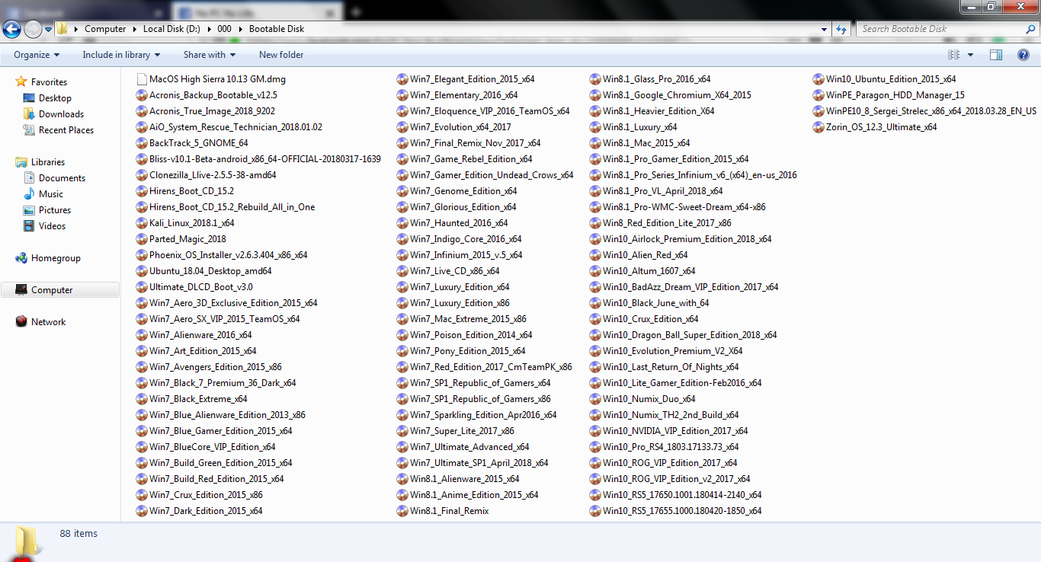Viewport: 1041px width, 562px height.
Task: Select Parted_Magic_2018 disc icon
Action: point(142,239)
